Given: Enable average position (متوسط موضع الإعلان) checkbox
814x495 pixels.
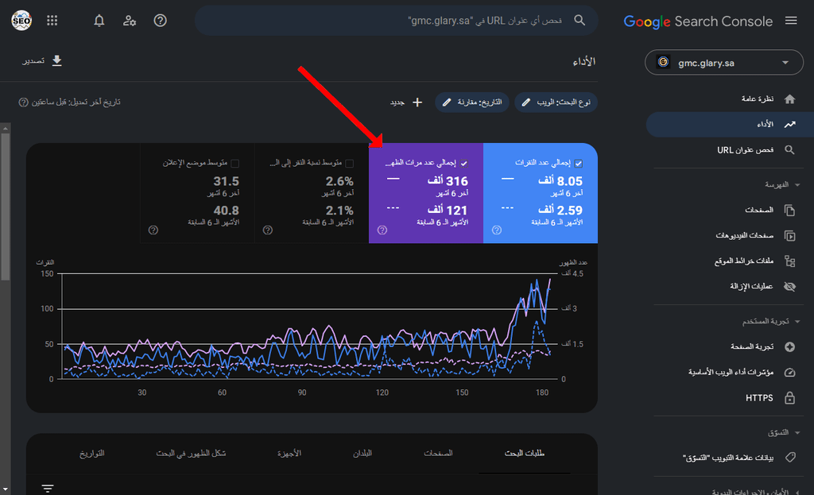Looking at the screenshot, I should point(235,164).
